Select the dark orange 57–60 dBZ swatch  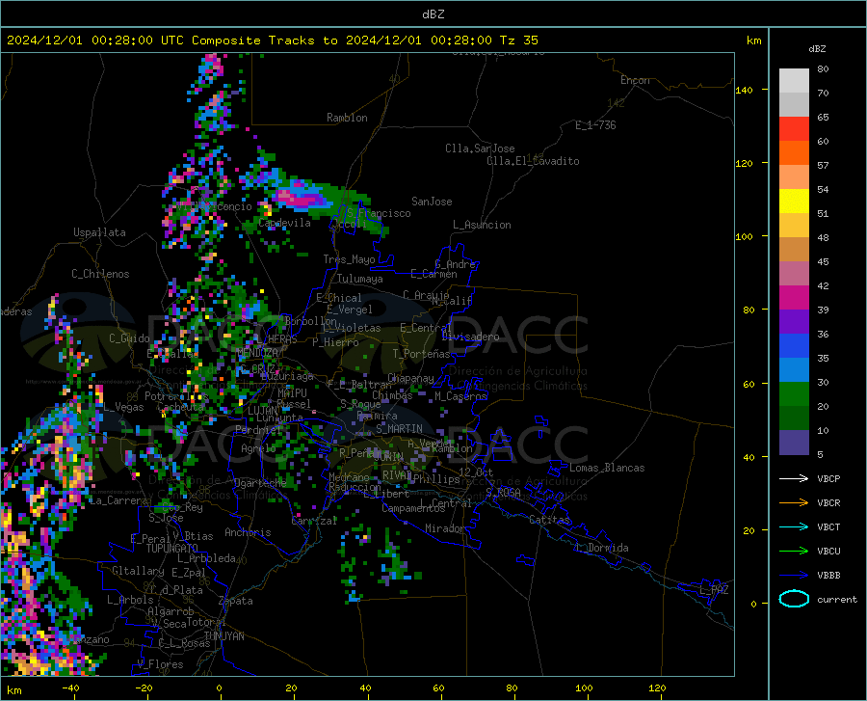pos(794,152)
